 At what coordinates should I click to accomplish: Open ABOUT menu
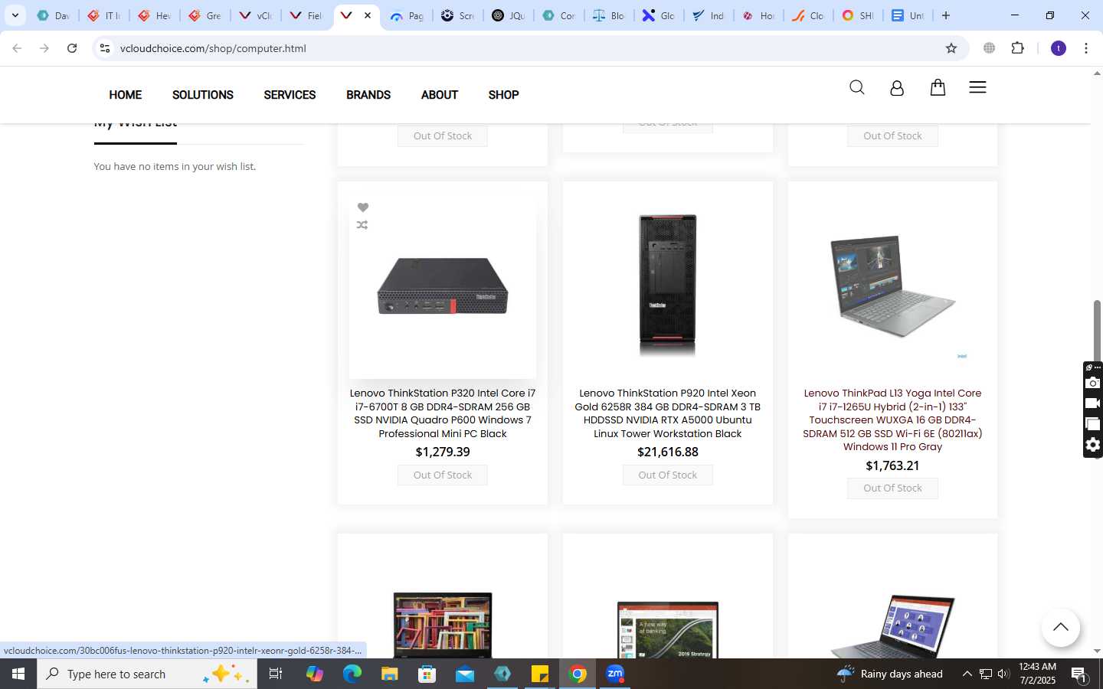[440, 95]
